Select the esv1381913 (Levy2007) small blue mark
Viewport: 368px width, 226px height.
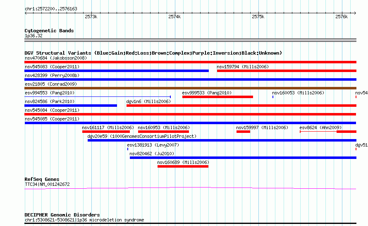[128, 149]
